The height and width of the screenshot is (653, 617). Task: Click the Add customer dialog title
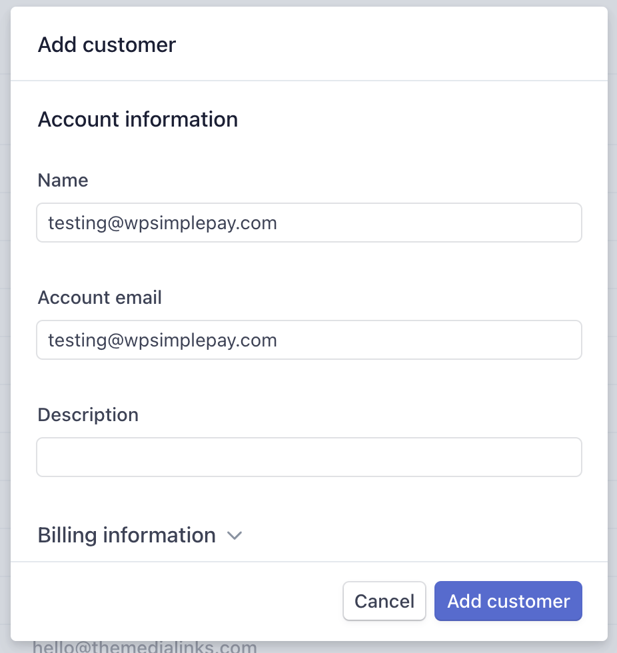pos(107,45)
